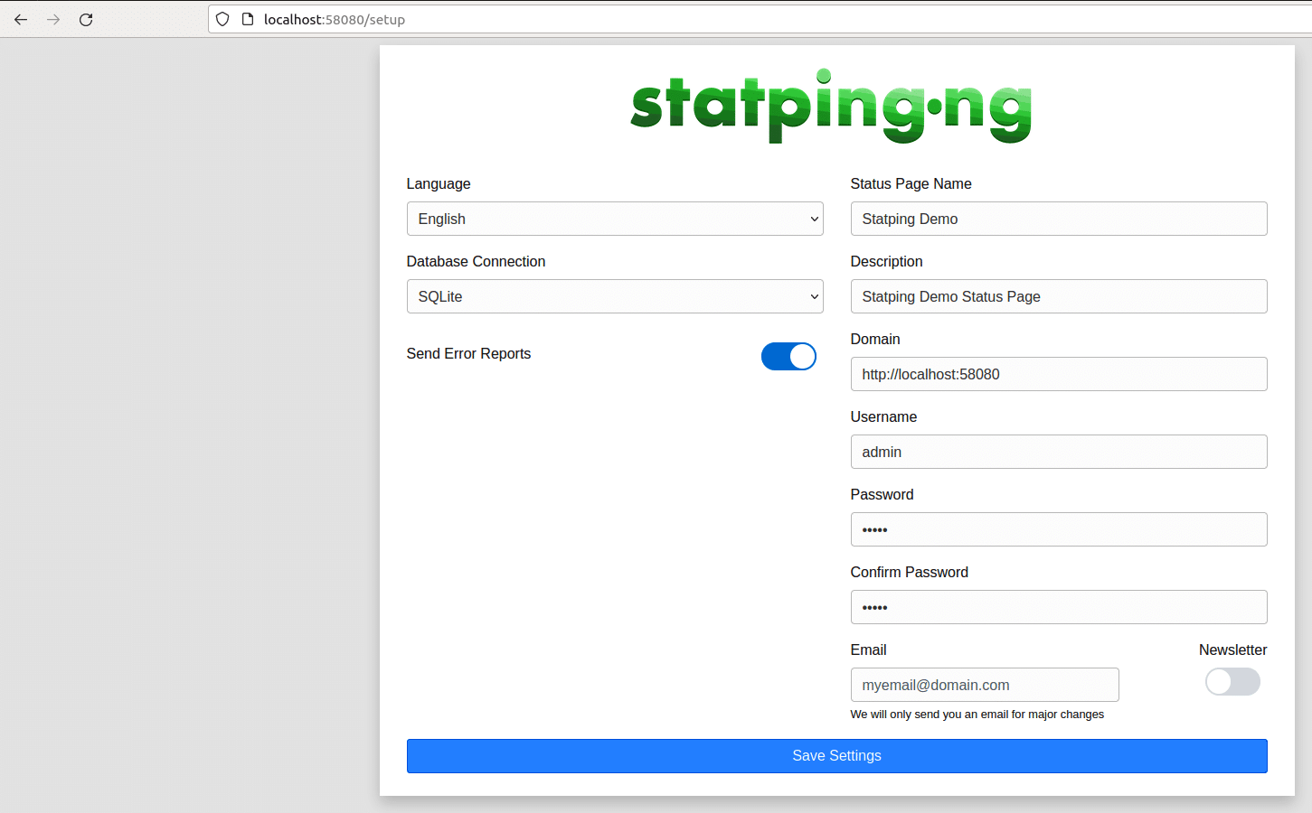The width and height of the screenshot is (1312, 813).
Task: Enable the Newsletter switch
Action: pyautogui.click(x=1232, y=682)
